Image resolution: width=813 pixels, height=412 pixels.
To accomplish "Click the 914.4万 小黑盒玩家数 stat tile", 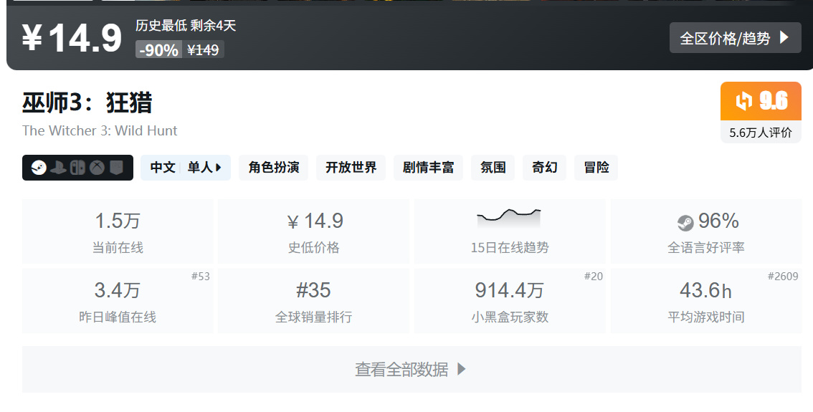I will click(510, 300).
